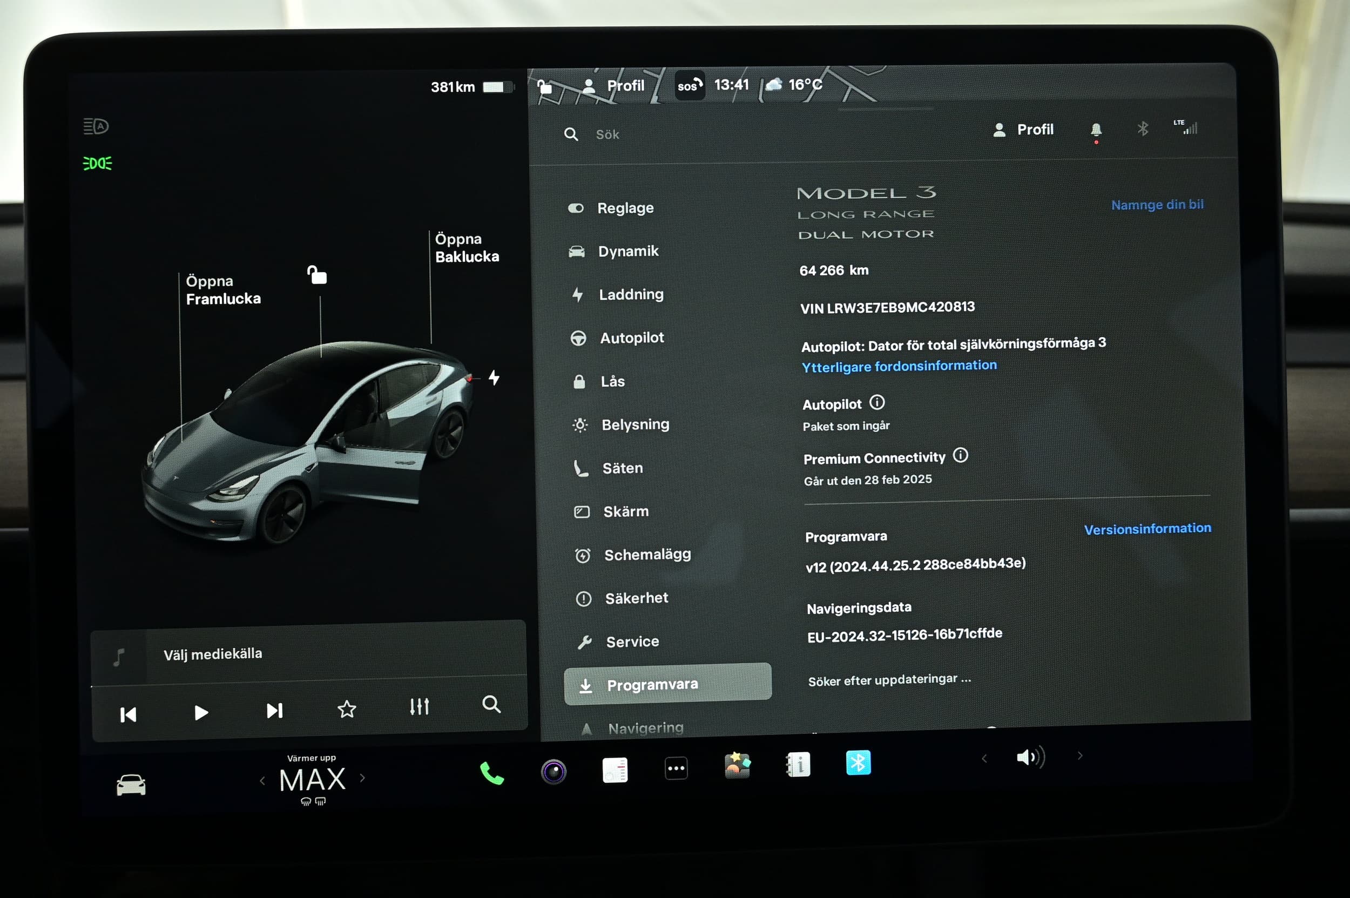This screenshot has height=898, width=1350.
Task: Open notifications bell icon
Action: tap(1096, 130)
